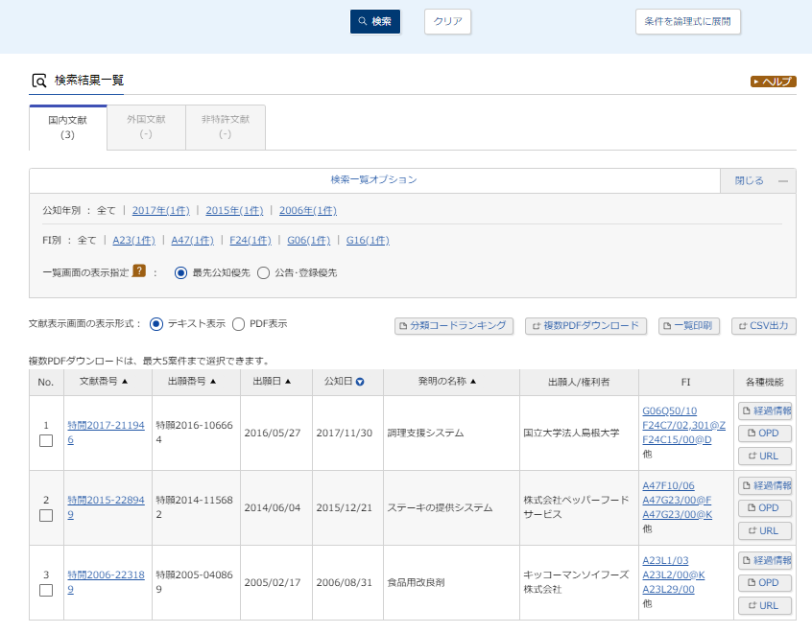Sort by 文献番号 column arrow

125,382
